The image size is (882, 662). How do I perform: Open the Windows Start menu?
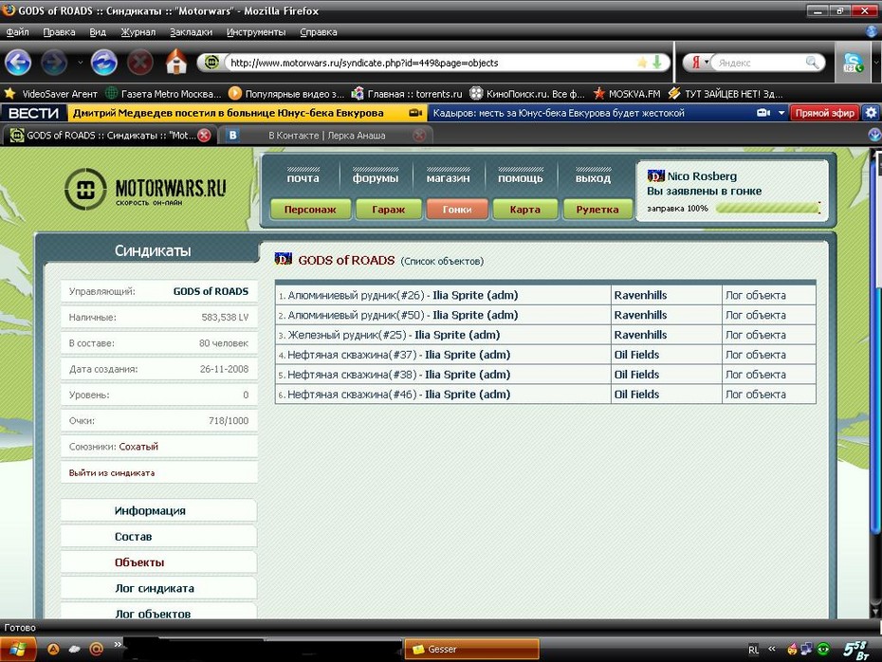17,650
